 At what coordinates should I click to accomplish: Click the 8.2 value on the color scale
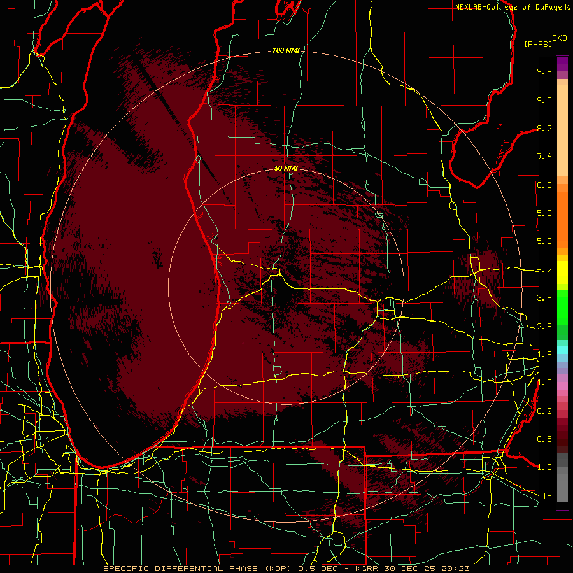coord(544,128)
